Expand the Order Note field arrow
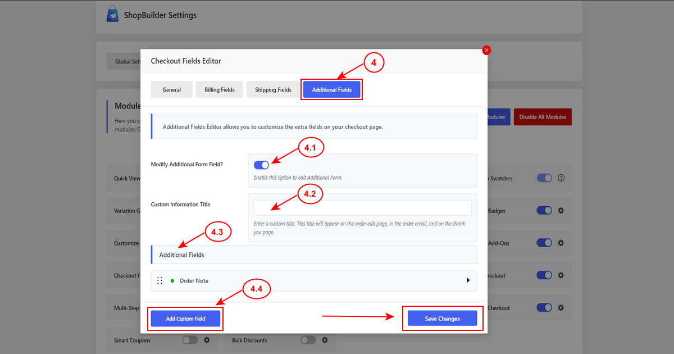 (x=468, y=280)
